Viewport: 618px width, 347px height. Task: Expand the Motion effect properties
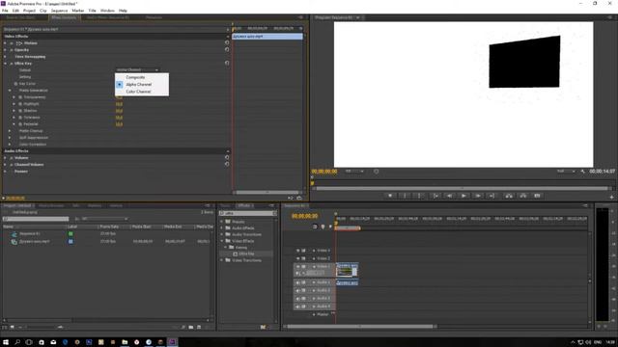tap(6, 42)
